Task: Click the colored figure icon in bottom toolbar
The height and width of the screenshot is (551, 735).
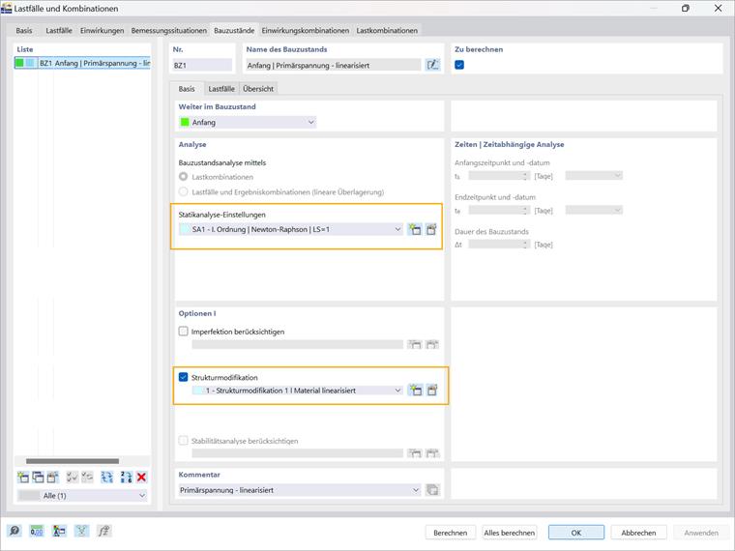Action: coord(59,531)
